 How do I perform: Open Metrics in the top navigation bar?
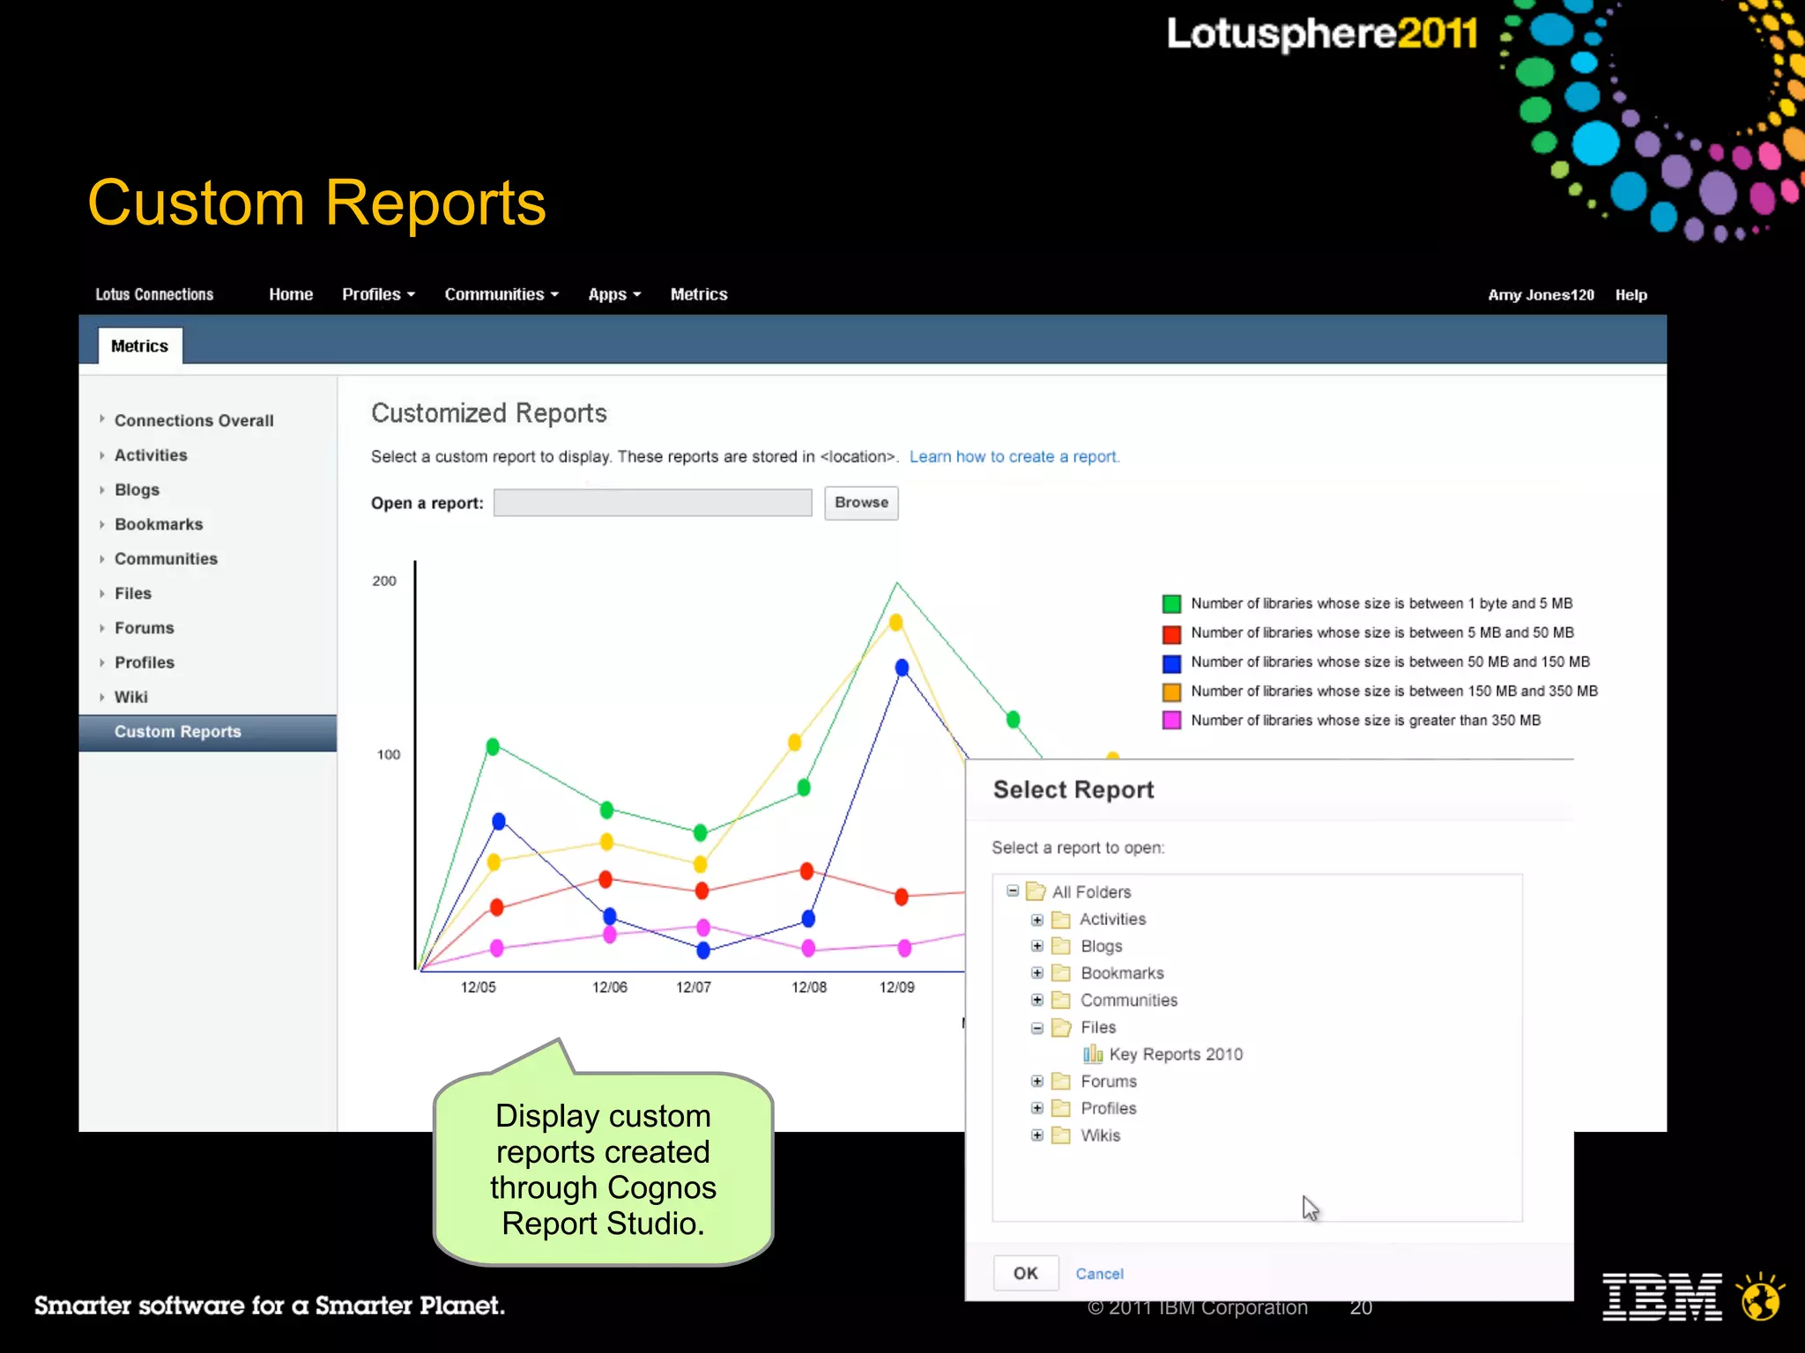tap(699, 295)
